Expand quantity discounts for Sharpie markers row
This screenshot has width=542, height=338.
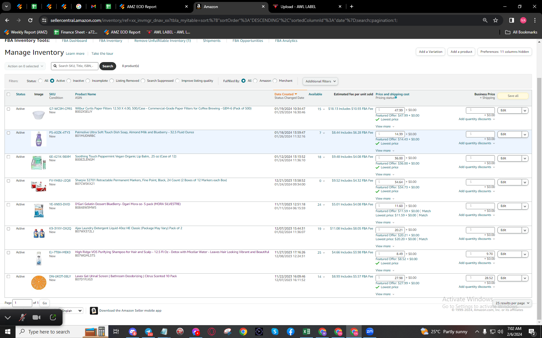pos(477,191)
